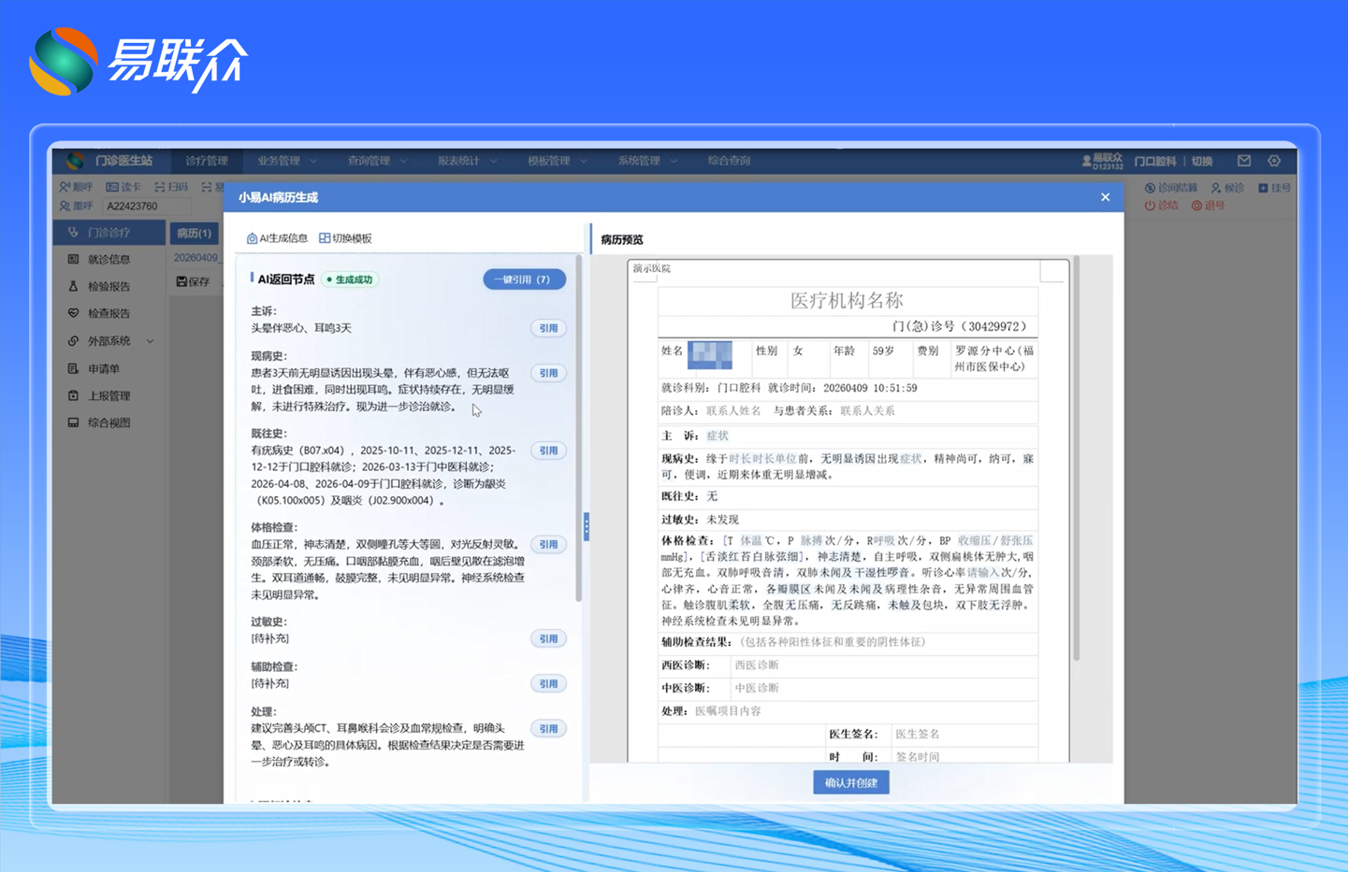Click the 外部系统 link icon
Viewport: 1348px width, 872px height.
(73, 341)
